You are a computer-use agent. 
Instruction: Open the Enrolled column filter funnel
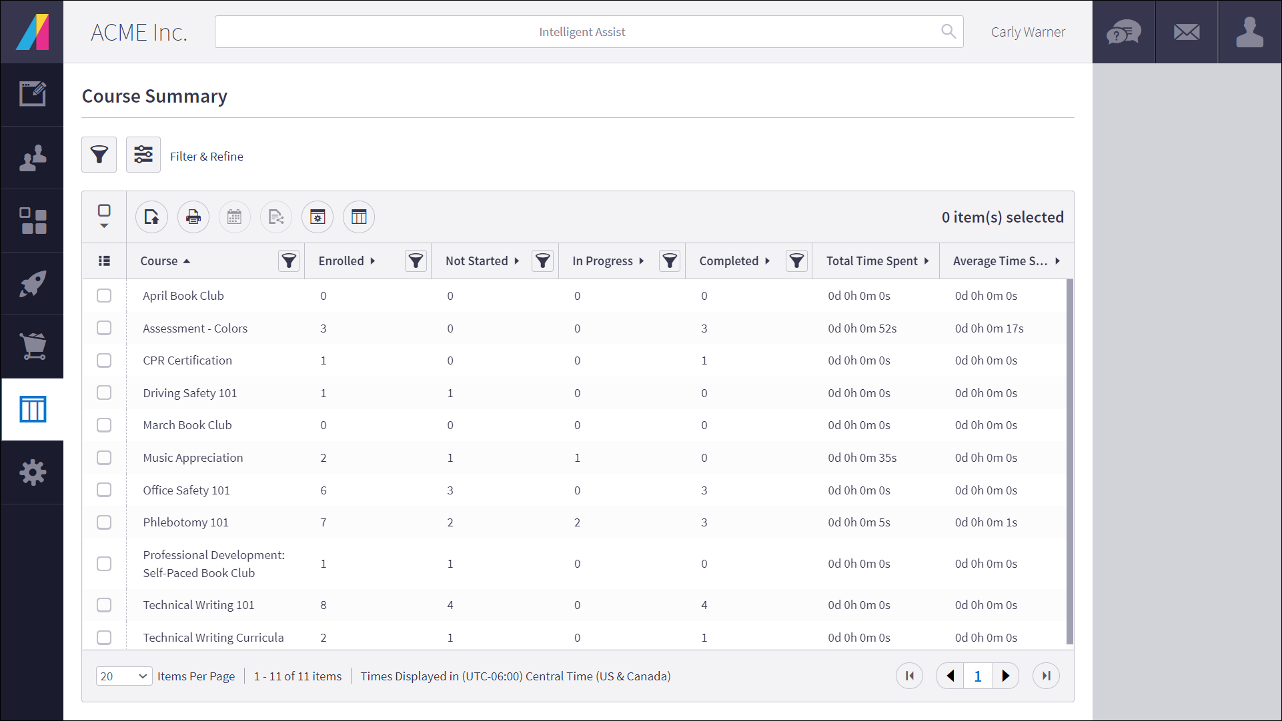coord(416,261)
